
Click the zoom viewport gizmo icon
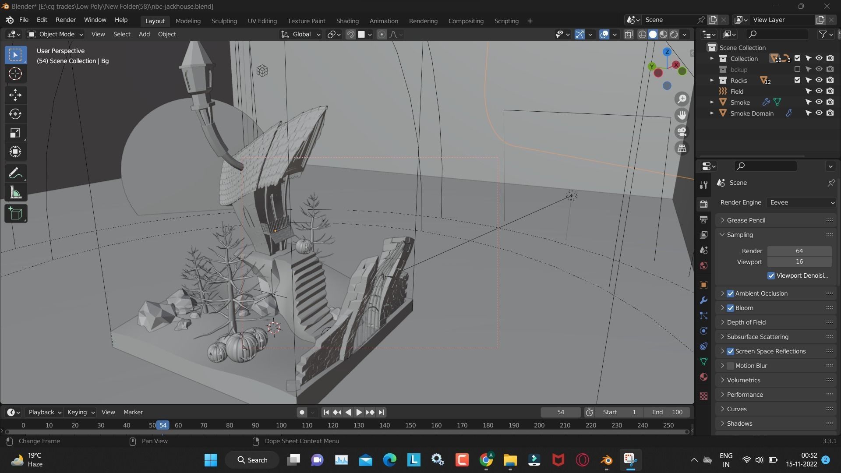[682, 99]
